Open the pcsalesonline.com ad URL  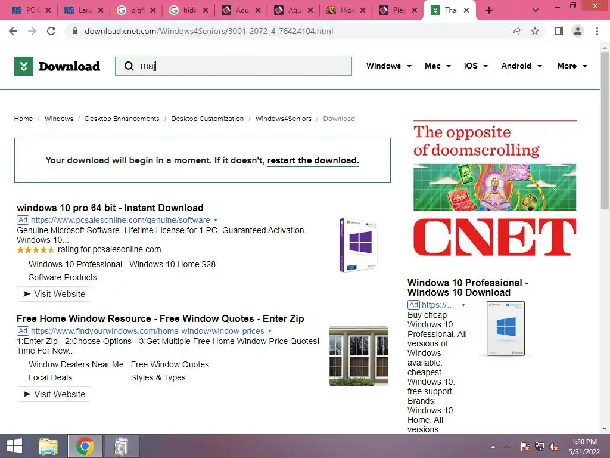(120, 220)
